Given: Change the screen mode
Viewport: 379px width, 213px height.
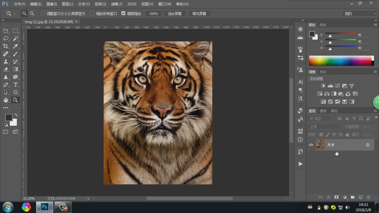Looking at the screenshot, I should 15,132.
